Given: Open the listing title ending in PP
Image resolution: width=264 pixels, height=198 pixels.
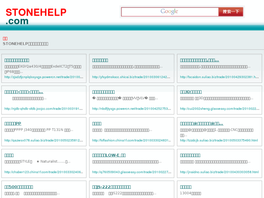Looking at the screenshot, I should [13, 124].
